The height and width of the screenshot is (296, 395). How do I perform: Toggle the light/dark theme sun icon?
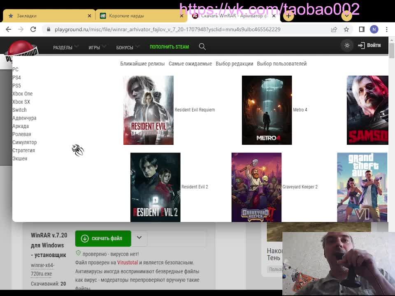pyautogui.click(x=347, y=46)
